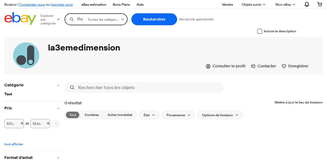
Task: Open Vendre link in header
Action: (x=228, y=4)
